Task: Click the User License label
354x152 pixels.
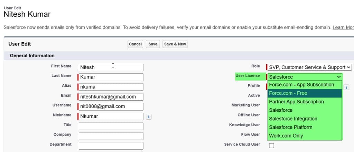Action: (248, 76)
